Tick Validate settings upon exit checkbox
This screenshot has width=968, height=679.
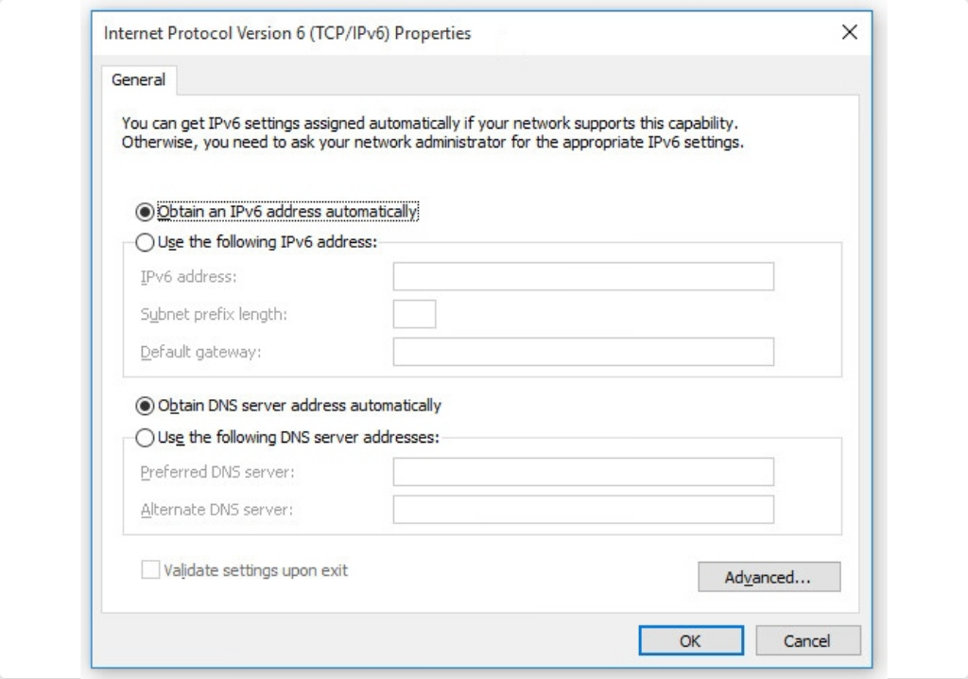click(x=150, y=569)
